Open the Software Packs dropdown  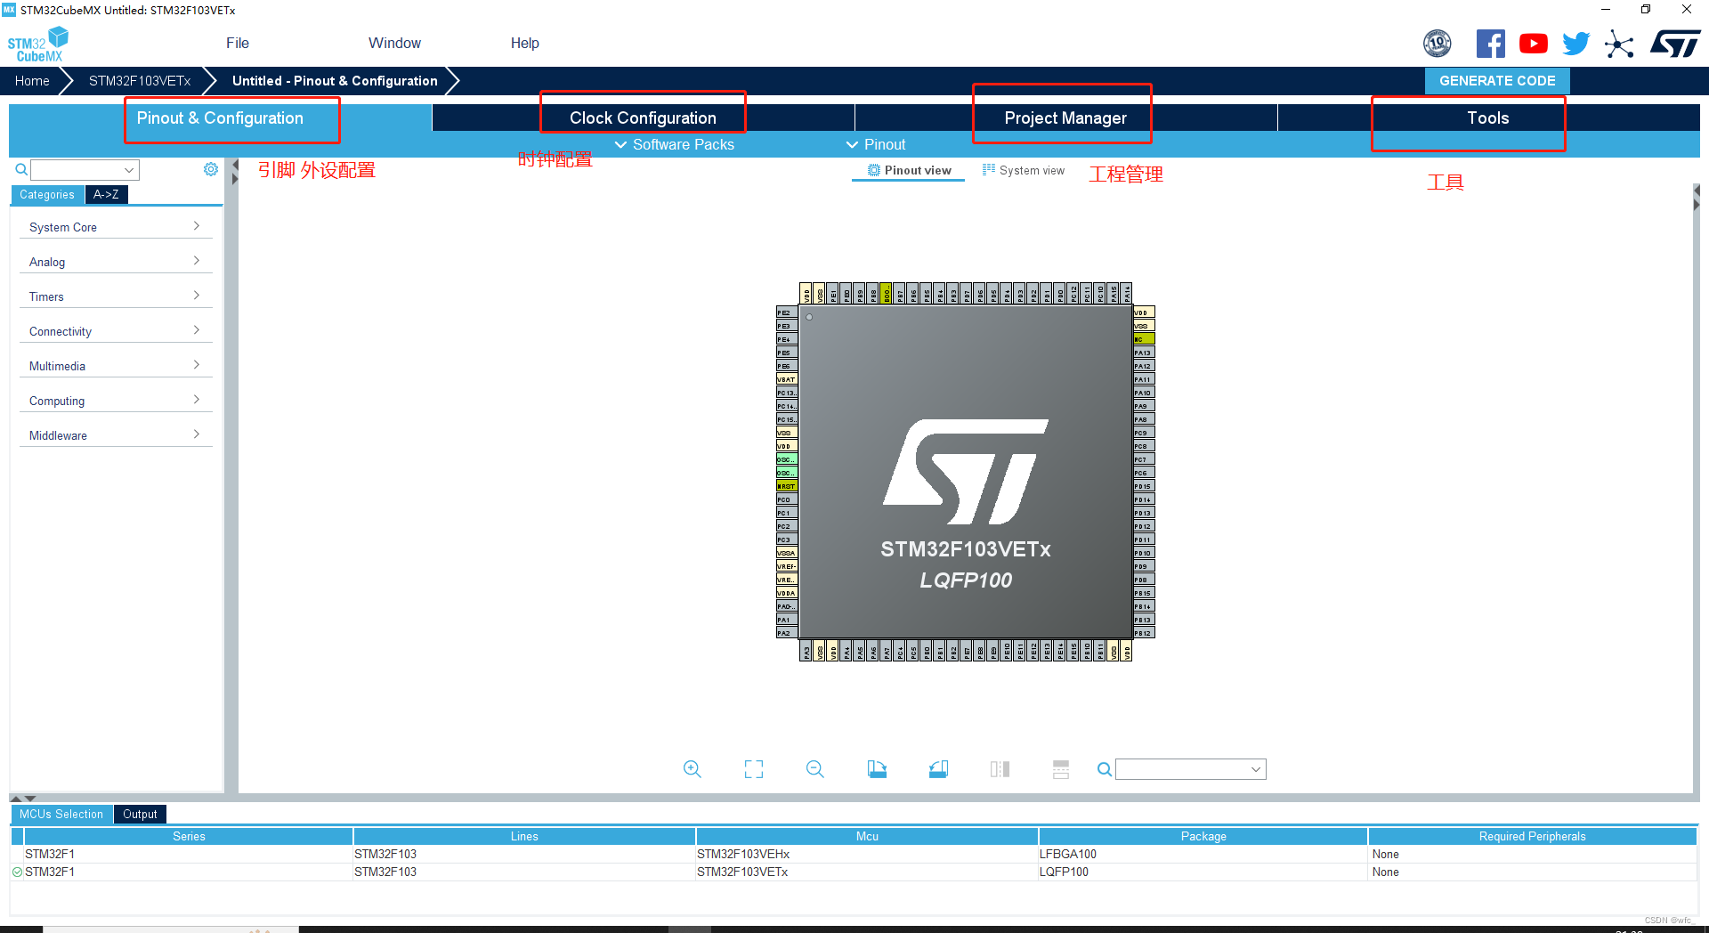click(674, 144)
